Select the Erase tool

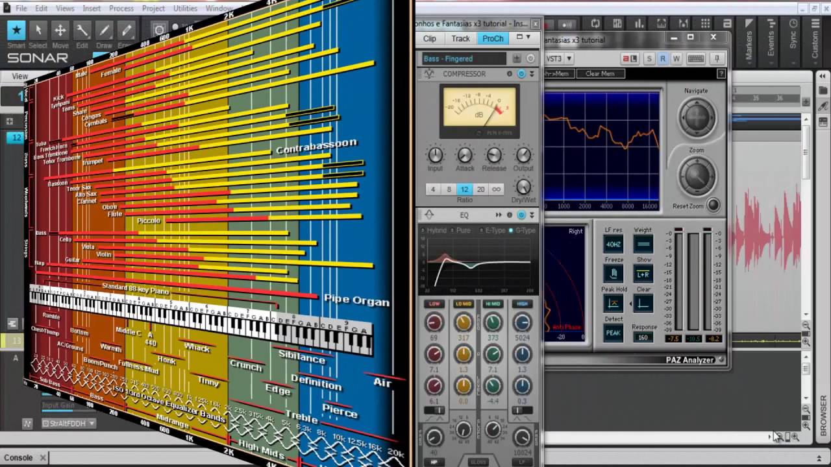click(127, 30)
